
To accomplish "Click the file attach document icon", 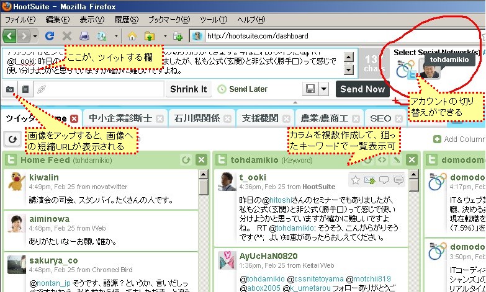I will pos(25,89).
